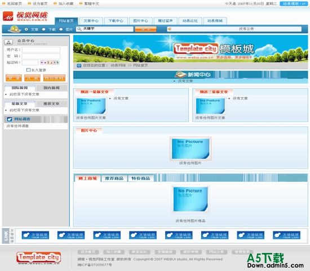310x271 pixels.
Task: Select the 特价商品 shop tab
Action: pyautogui.click(x=141, y=178)
